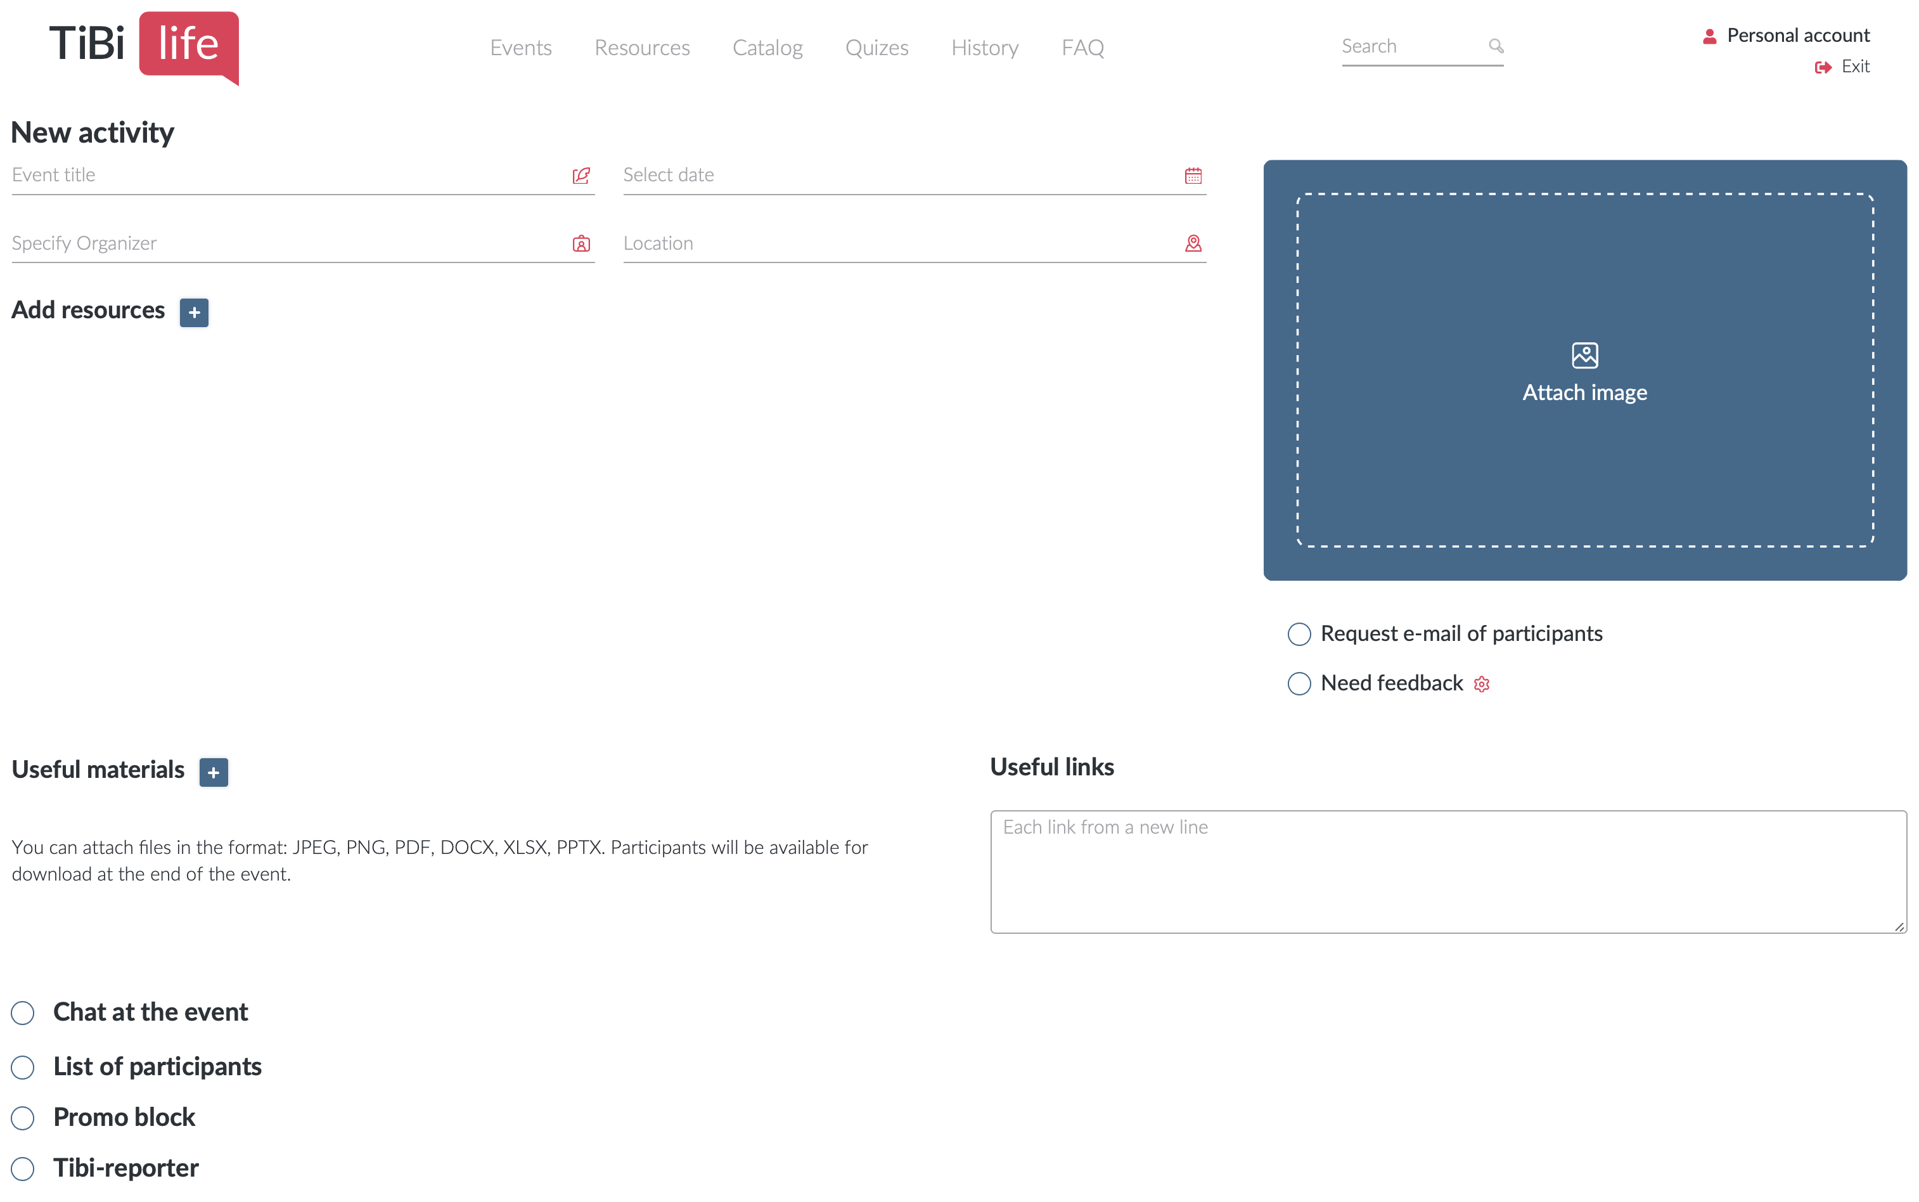Click the edit pen icon in Event title
This screenshot has height=1202, width=1919.
(x=582, y=176)
